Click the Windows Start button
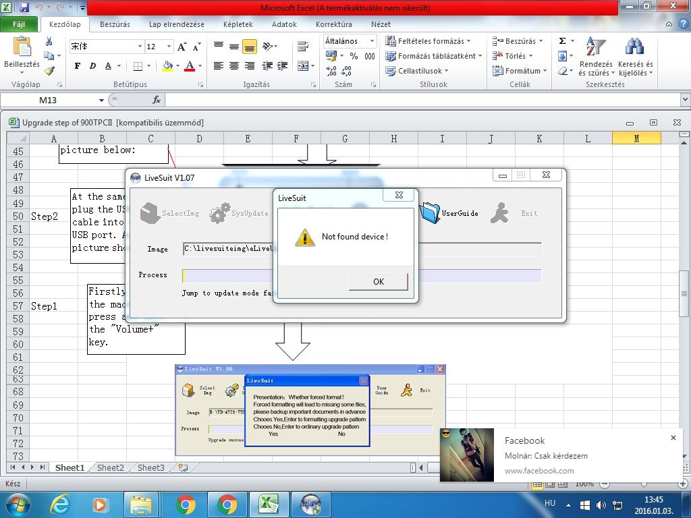 tap(17, 505)
